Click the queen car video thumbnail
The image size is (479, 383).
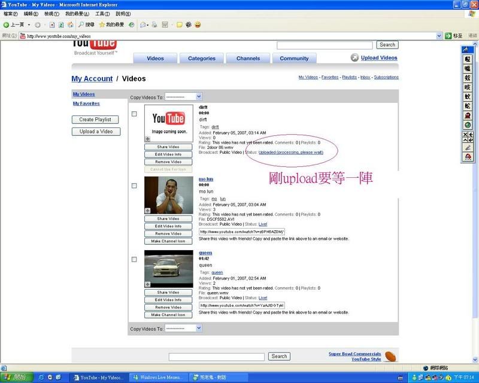click(x=169, y=269)
